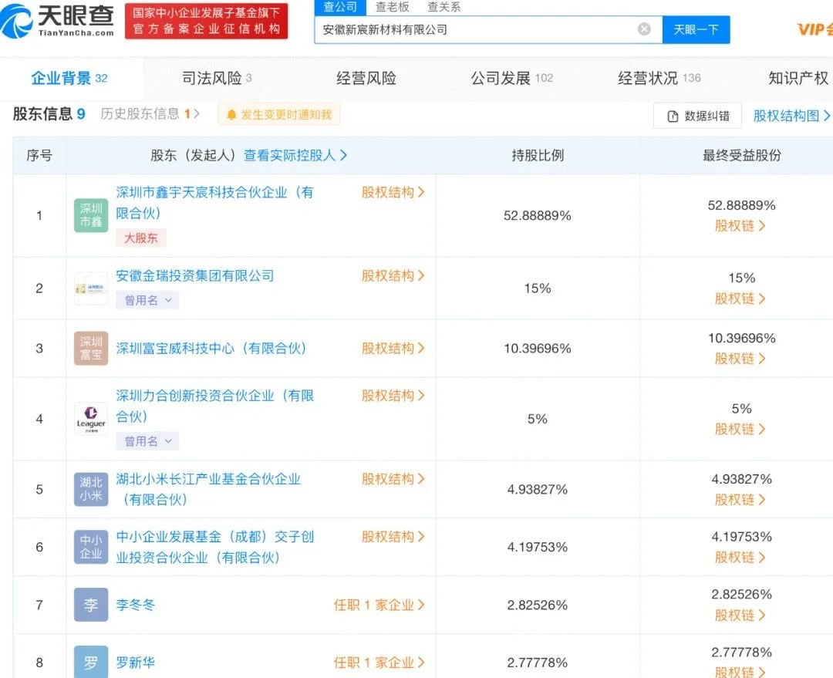Expand 曾用名 dropdown under 安徽金瑞投资集团
Image resolution: width=833 pixels, height=678 pixels.
(x=147, y=300)
